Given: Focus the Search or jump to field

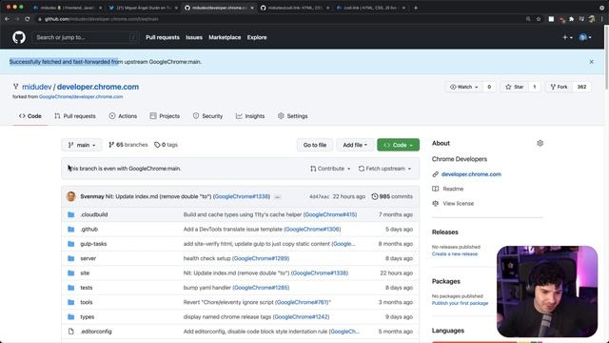Looking at the screenshot, I should coord(86,37).
